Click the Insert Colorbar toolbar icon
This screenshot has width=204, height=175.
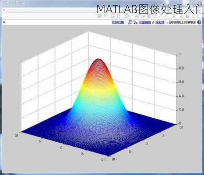tap(119, 16)
